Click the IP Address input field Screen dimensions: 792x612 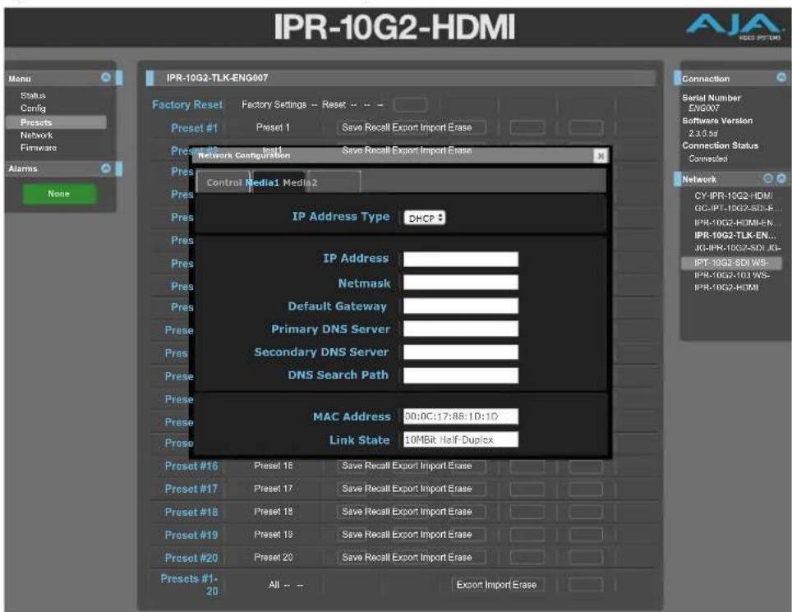pos(461,259)
